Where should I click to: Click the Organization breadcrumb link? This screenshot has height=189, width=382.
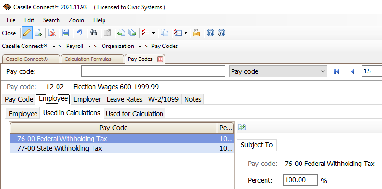tap(118, 46)
